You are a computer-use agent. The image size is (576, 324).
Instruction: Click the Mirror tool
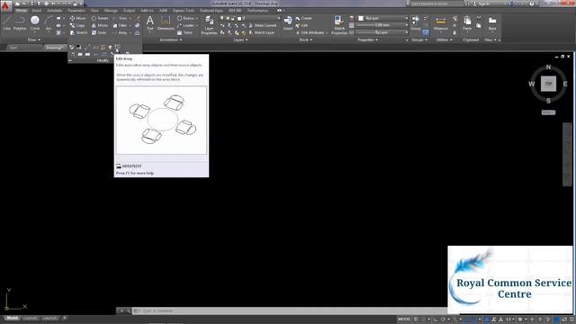click(100, 25)
